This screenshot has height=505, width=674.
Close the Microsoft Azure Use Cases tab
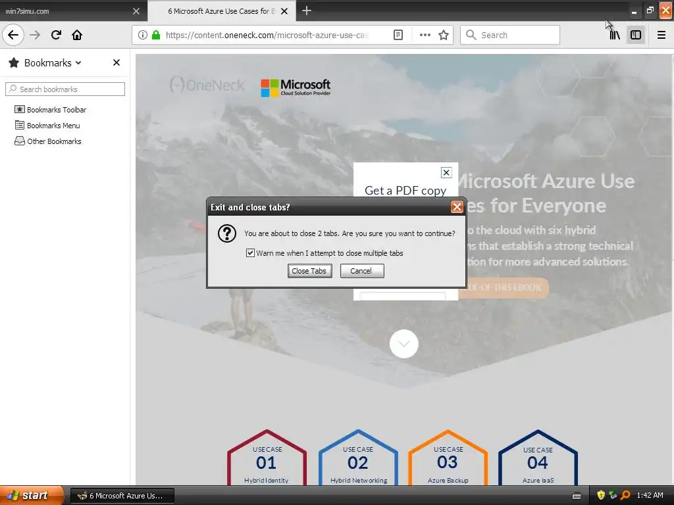coord(284,11)
